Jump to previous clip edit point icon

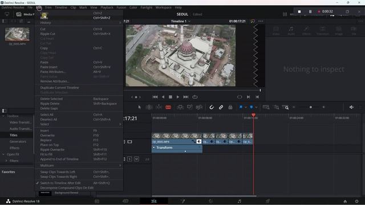[x=257, y=97]
